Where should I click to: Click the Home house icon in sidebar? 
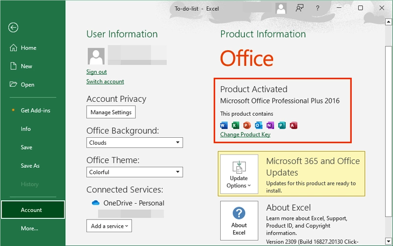pyautogui.click(x=13, y=48)
